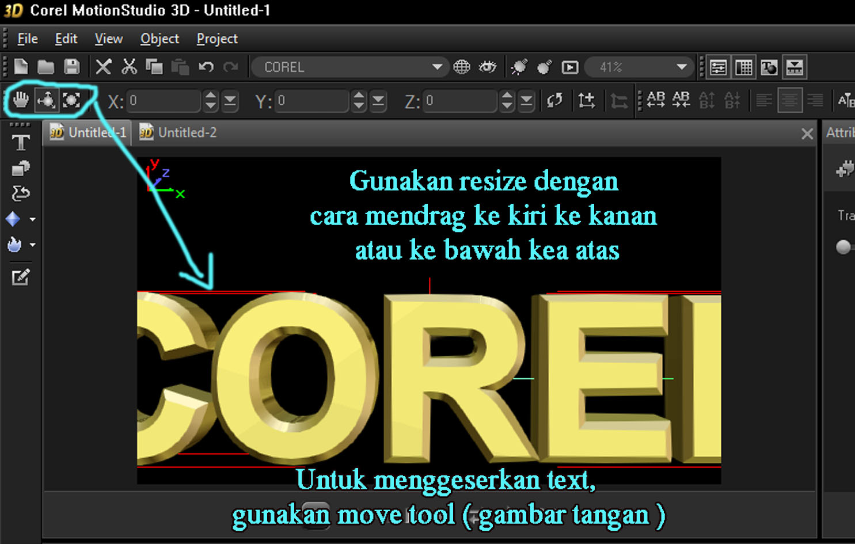The width and height of the screenshot is (855, 544).
Task: Increase character spacing AB icon
Action: click(x=656, y=100)
